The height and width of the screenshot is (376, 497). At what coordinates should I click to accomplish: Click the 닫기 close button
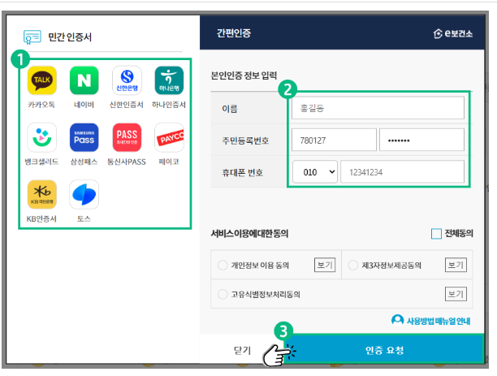(242, 350)
